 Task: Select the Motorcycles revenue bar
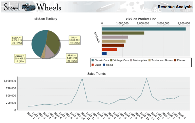[x=115, y=37]
